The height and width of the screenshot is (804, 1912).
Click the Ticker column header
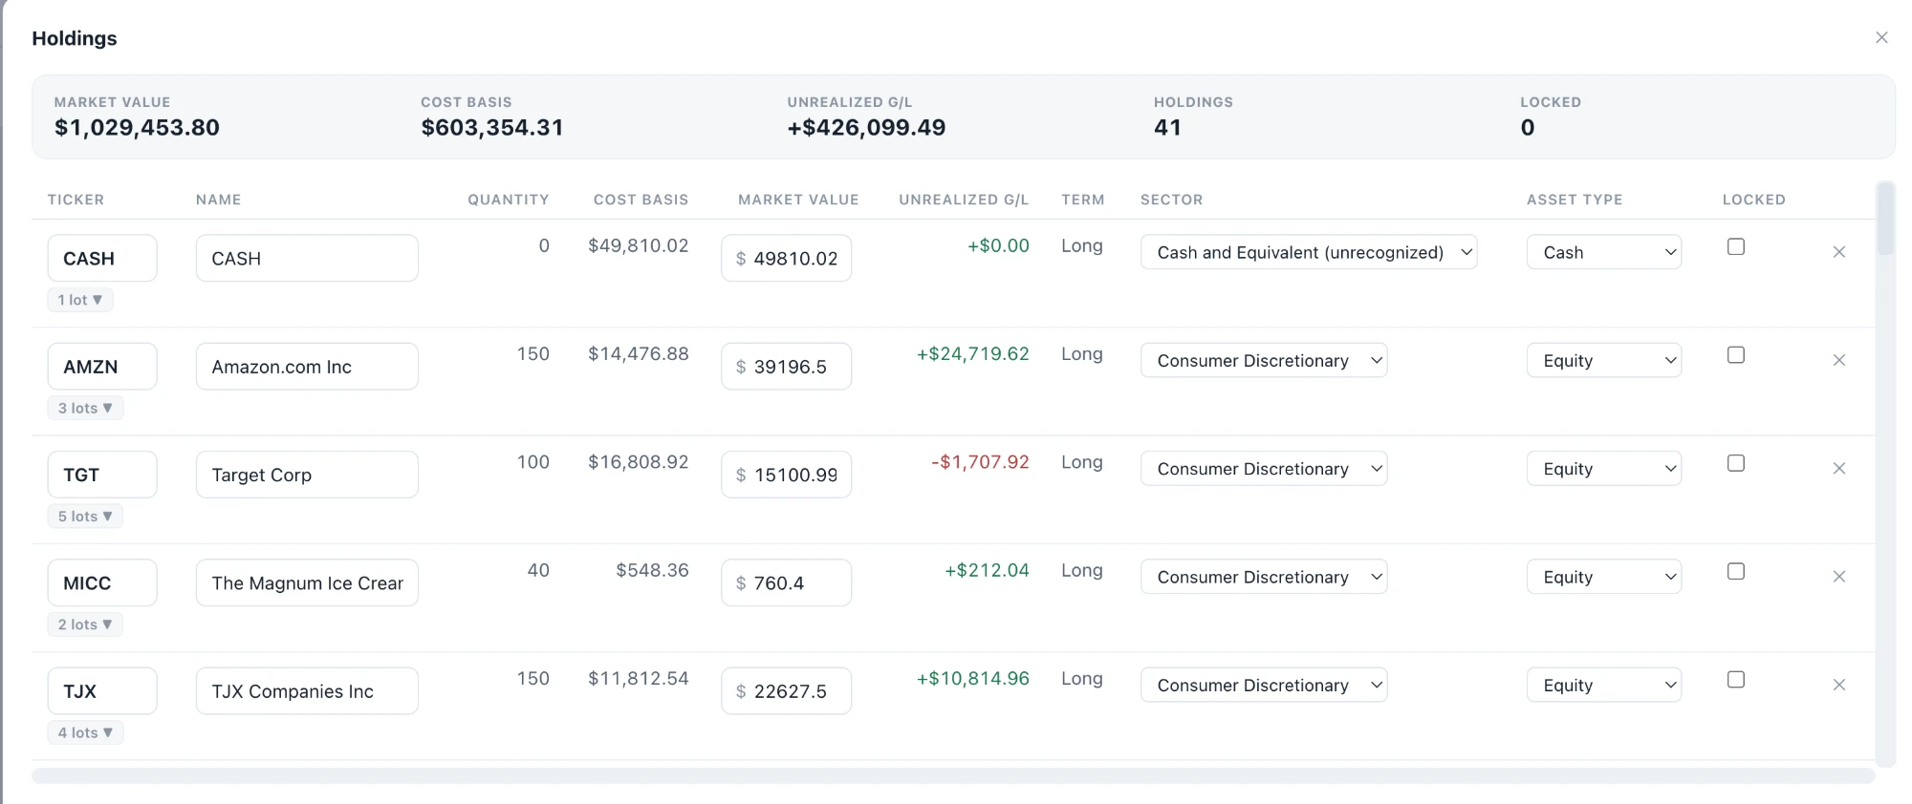click(x=76, y=200)
